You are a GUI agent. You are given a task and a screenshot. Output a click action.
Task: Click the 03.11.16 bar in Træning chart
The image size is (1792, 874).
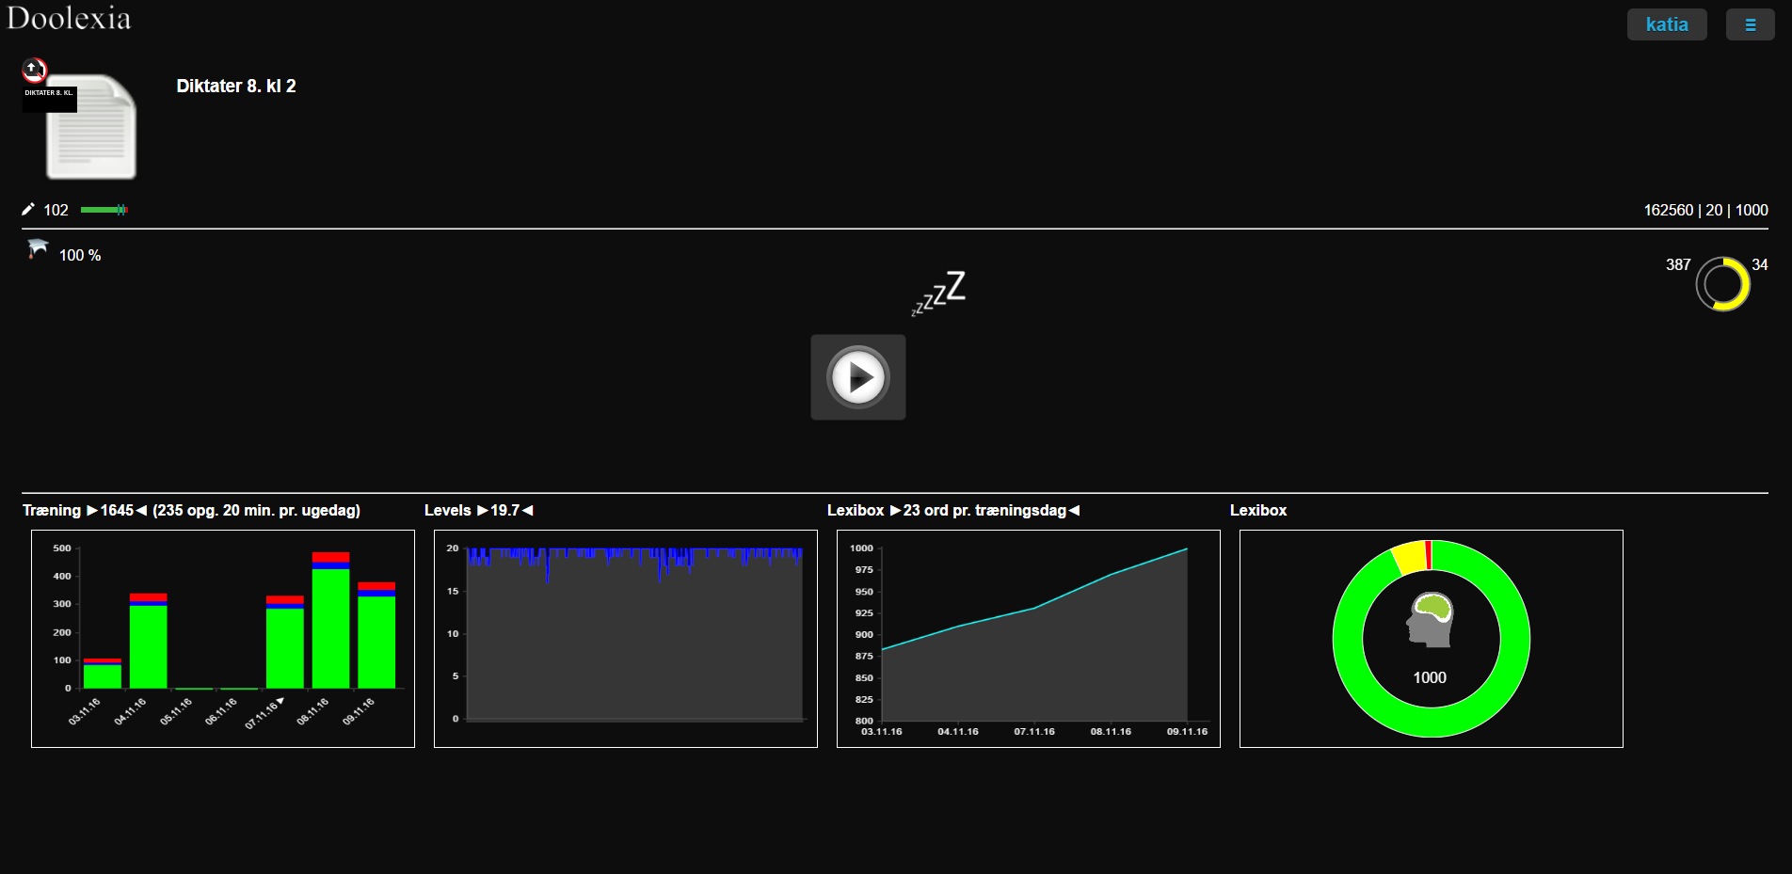click(x=103, y=674)
